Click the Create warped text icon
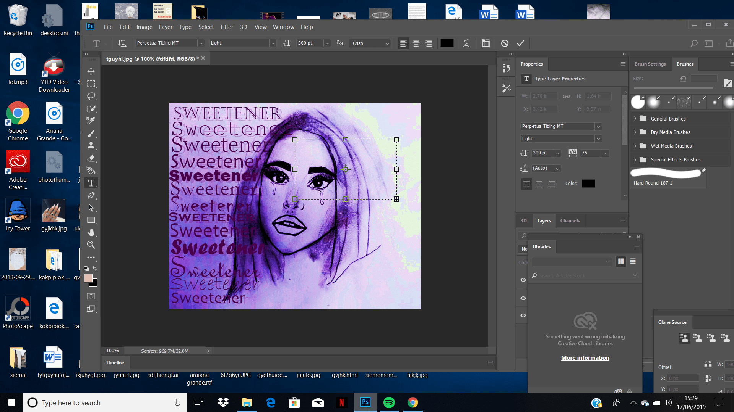Viewport: 734px width, 412px height. point(466,43)
